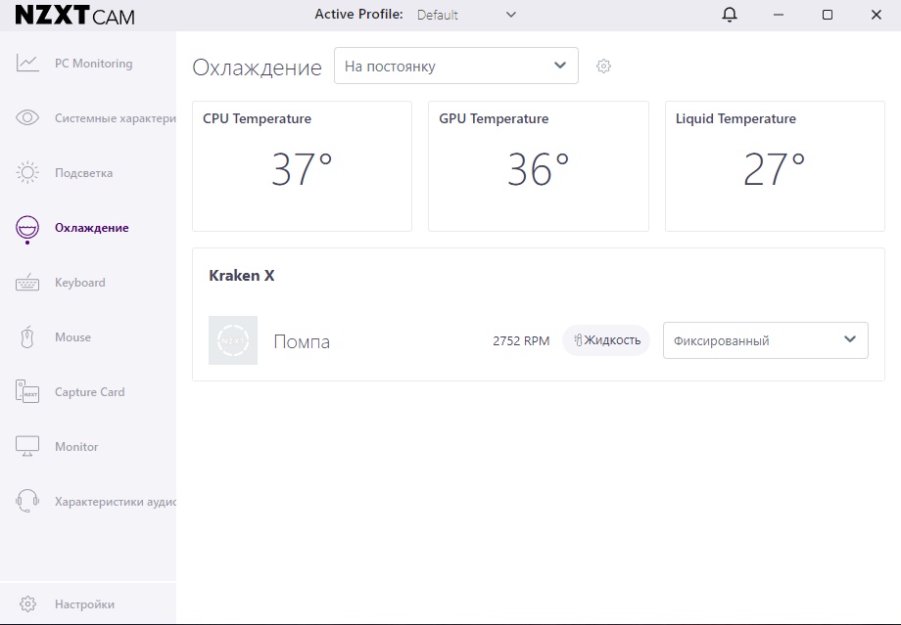Click the GPU Temperature card
The height and width of the screenshot is (625, 901).
[x=538, y=166]
